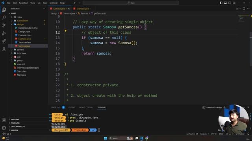Click the lightbulb code action on line 12

click(x=65, y=31)
